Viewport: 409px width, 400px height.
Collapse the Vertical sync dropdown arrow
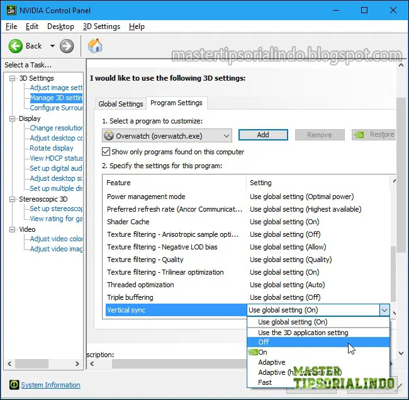(x=384, y=310)
